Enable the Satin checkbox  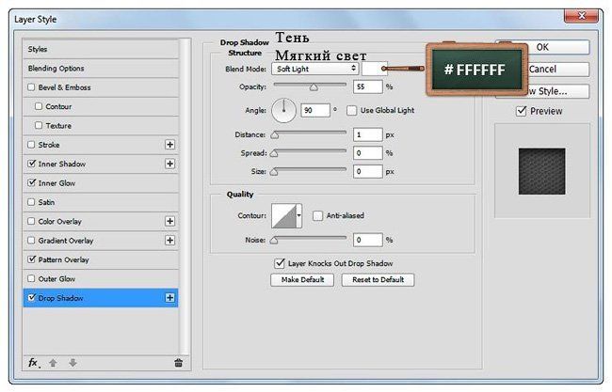pyautogui.click(x=32, y=202)
